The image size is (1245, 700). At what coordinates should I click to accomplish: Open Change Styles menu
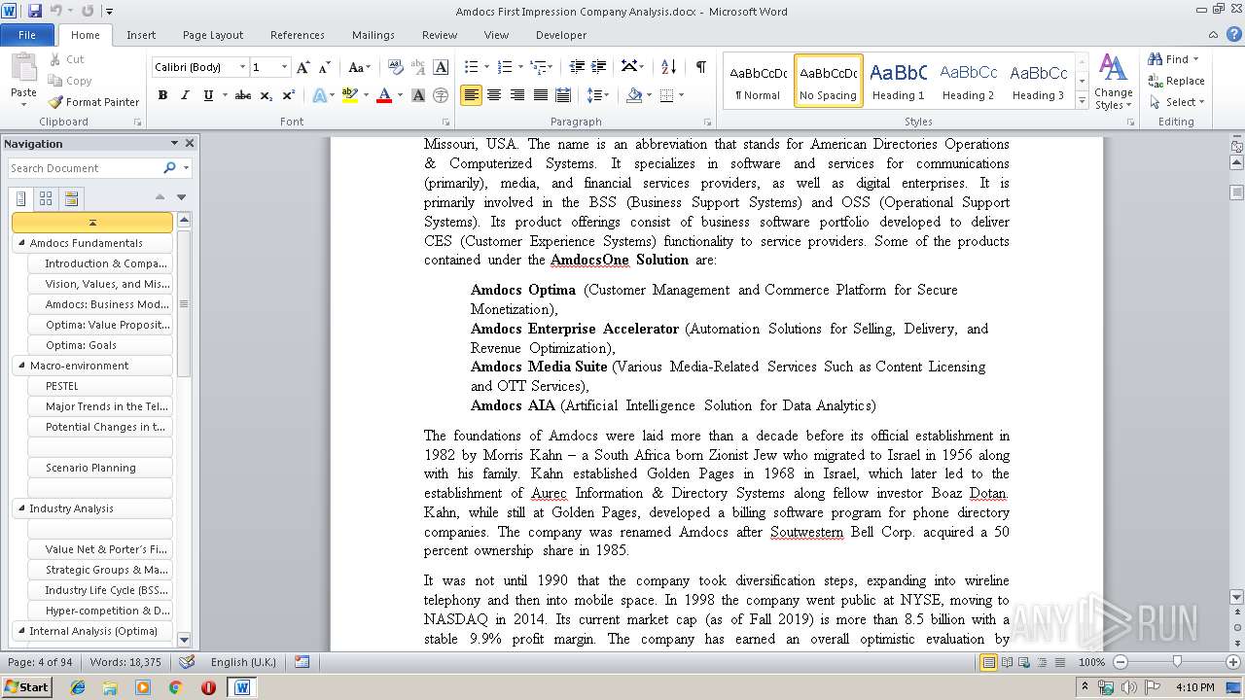pos(1113,83)
